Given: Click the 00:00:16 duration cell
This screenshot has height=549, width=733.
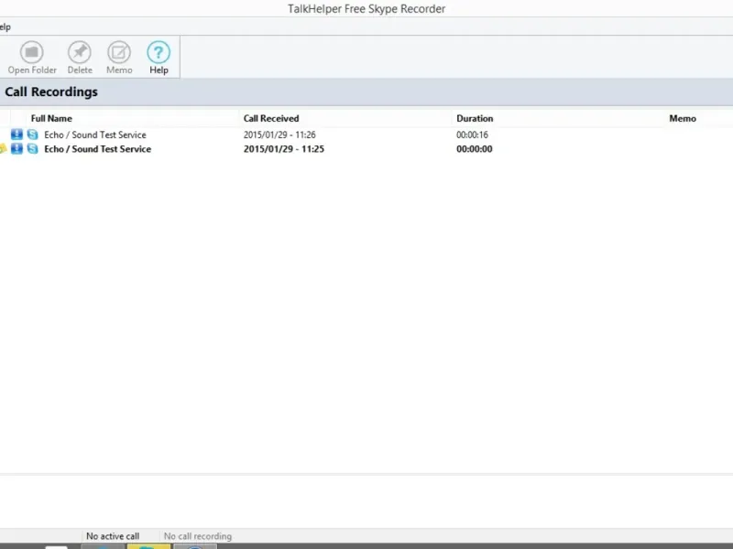Looking at the screenshot, I should [x=472, y=135].
